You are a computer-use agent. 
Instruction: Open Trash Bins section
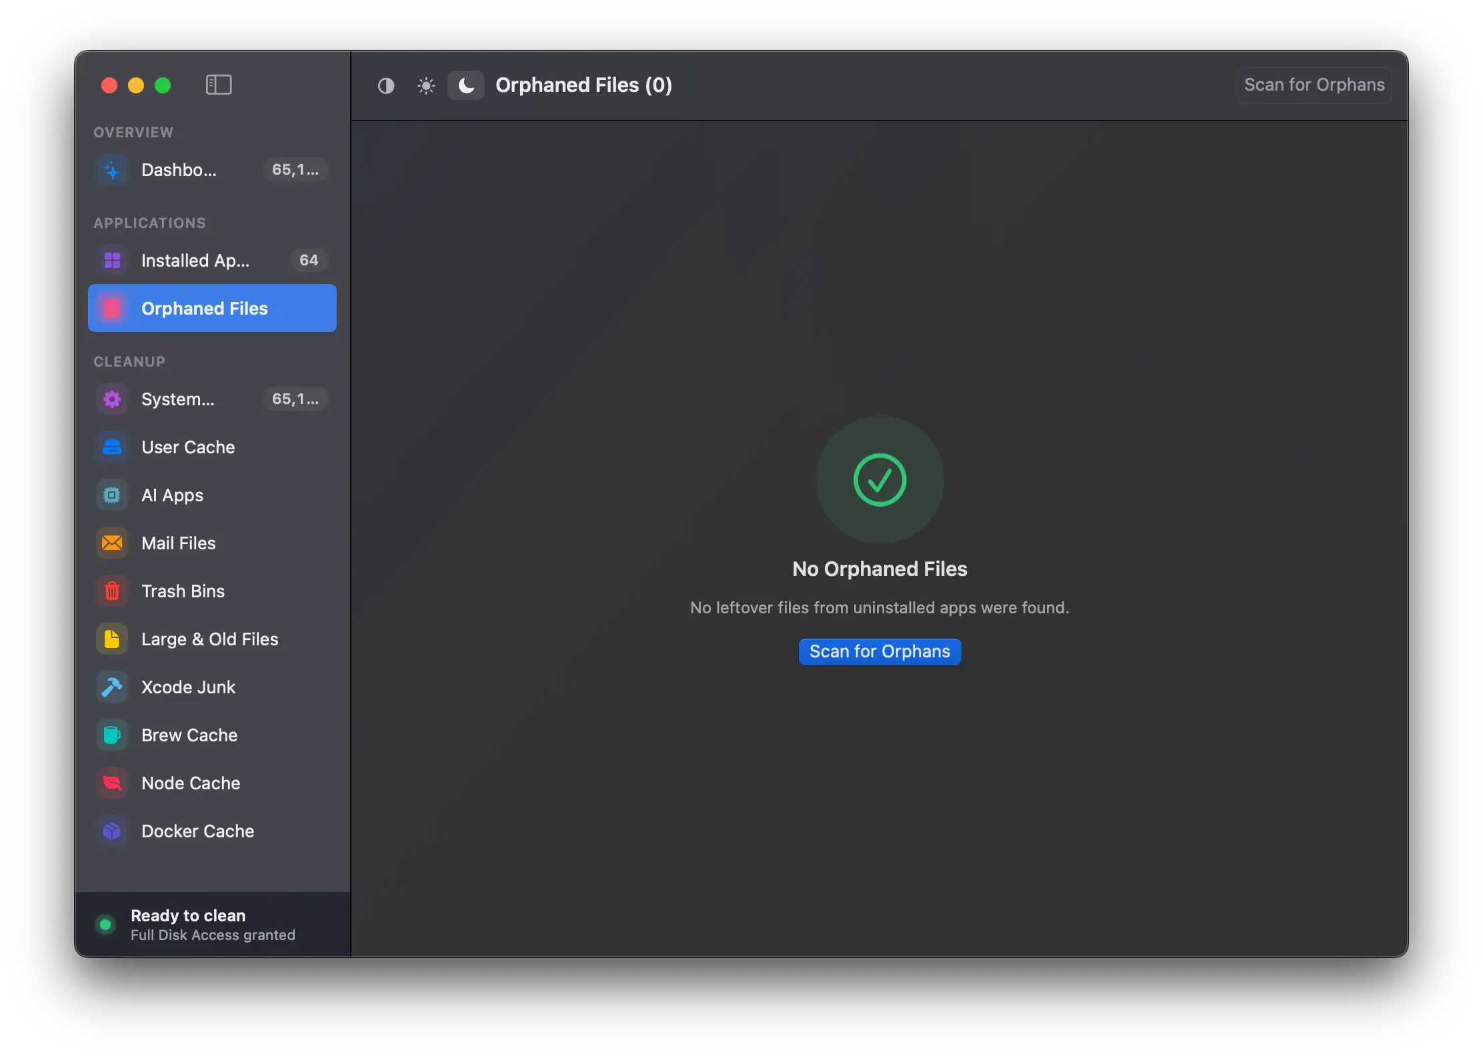pos(212,591)
